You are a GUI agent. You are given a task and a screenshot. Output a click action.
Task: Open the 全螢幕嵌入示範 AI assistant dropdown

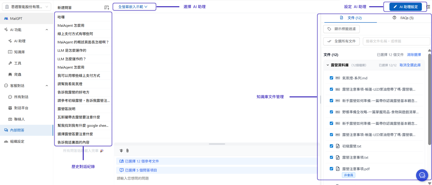click(134, 7)
